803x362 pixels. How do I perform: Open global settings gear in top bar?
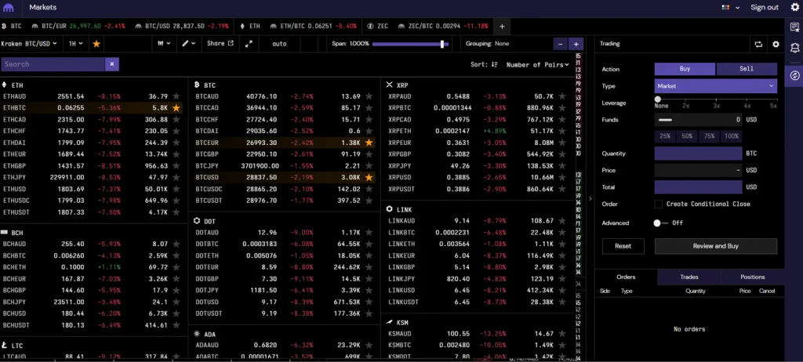click(x=794, y=7)
